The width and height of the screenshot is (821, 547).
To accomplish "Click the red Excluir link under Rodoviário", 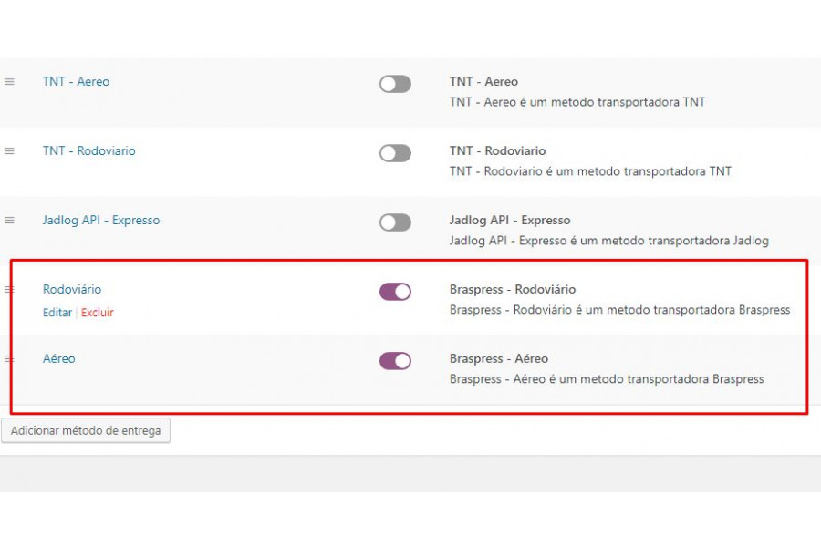I will [98, 313].
